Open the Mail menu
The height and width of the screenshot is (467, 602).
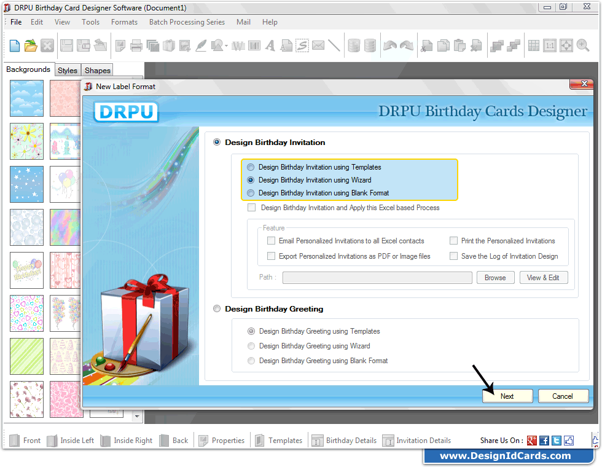coord(243,22)
